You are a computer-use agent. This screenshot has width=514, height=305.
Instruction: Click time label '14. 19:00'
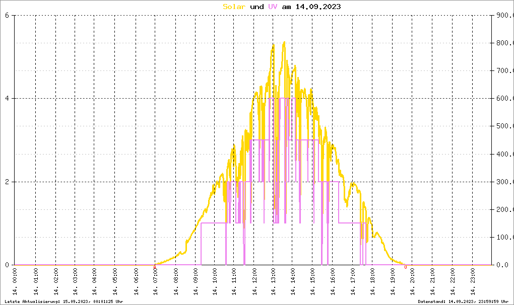pyautogui.click(x=393, y=282)
